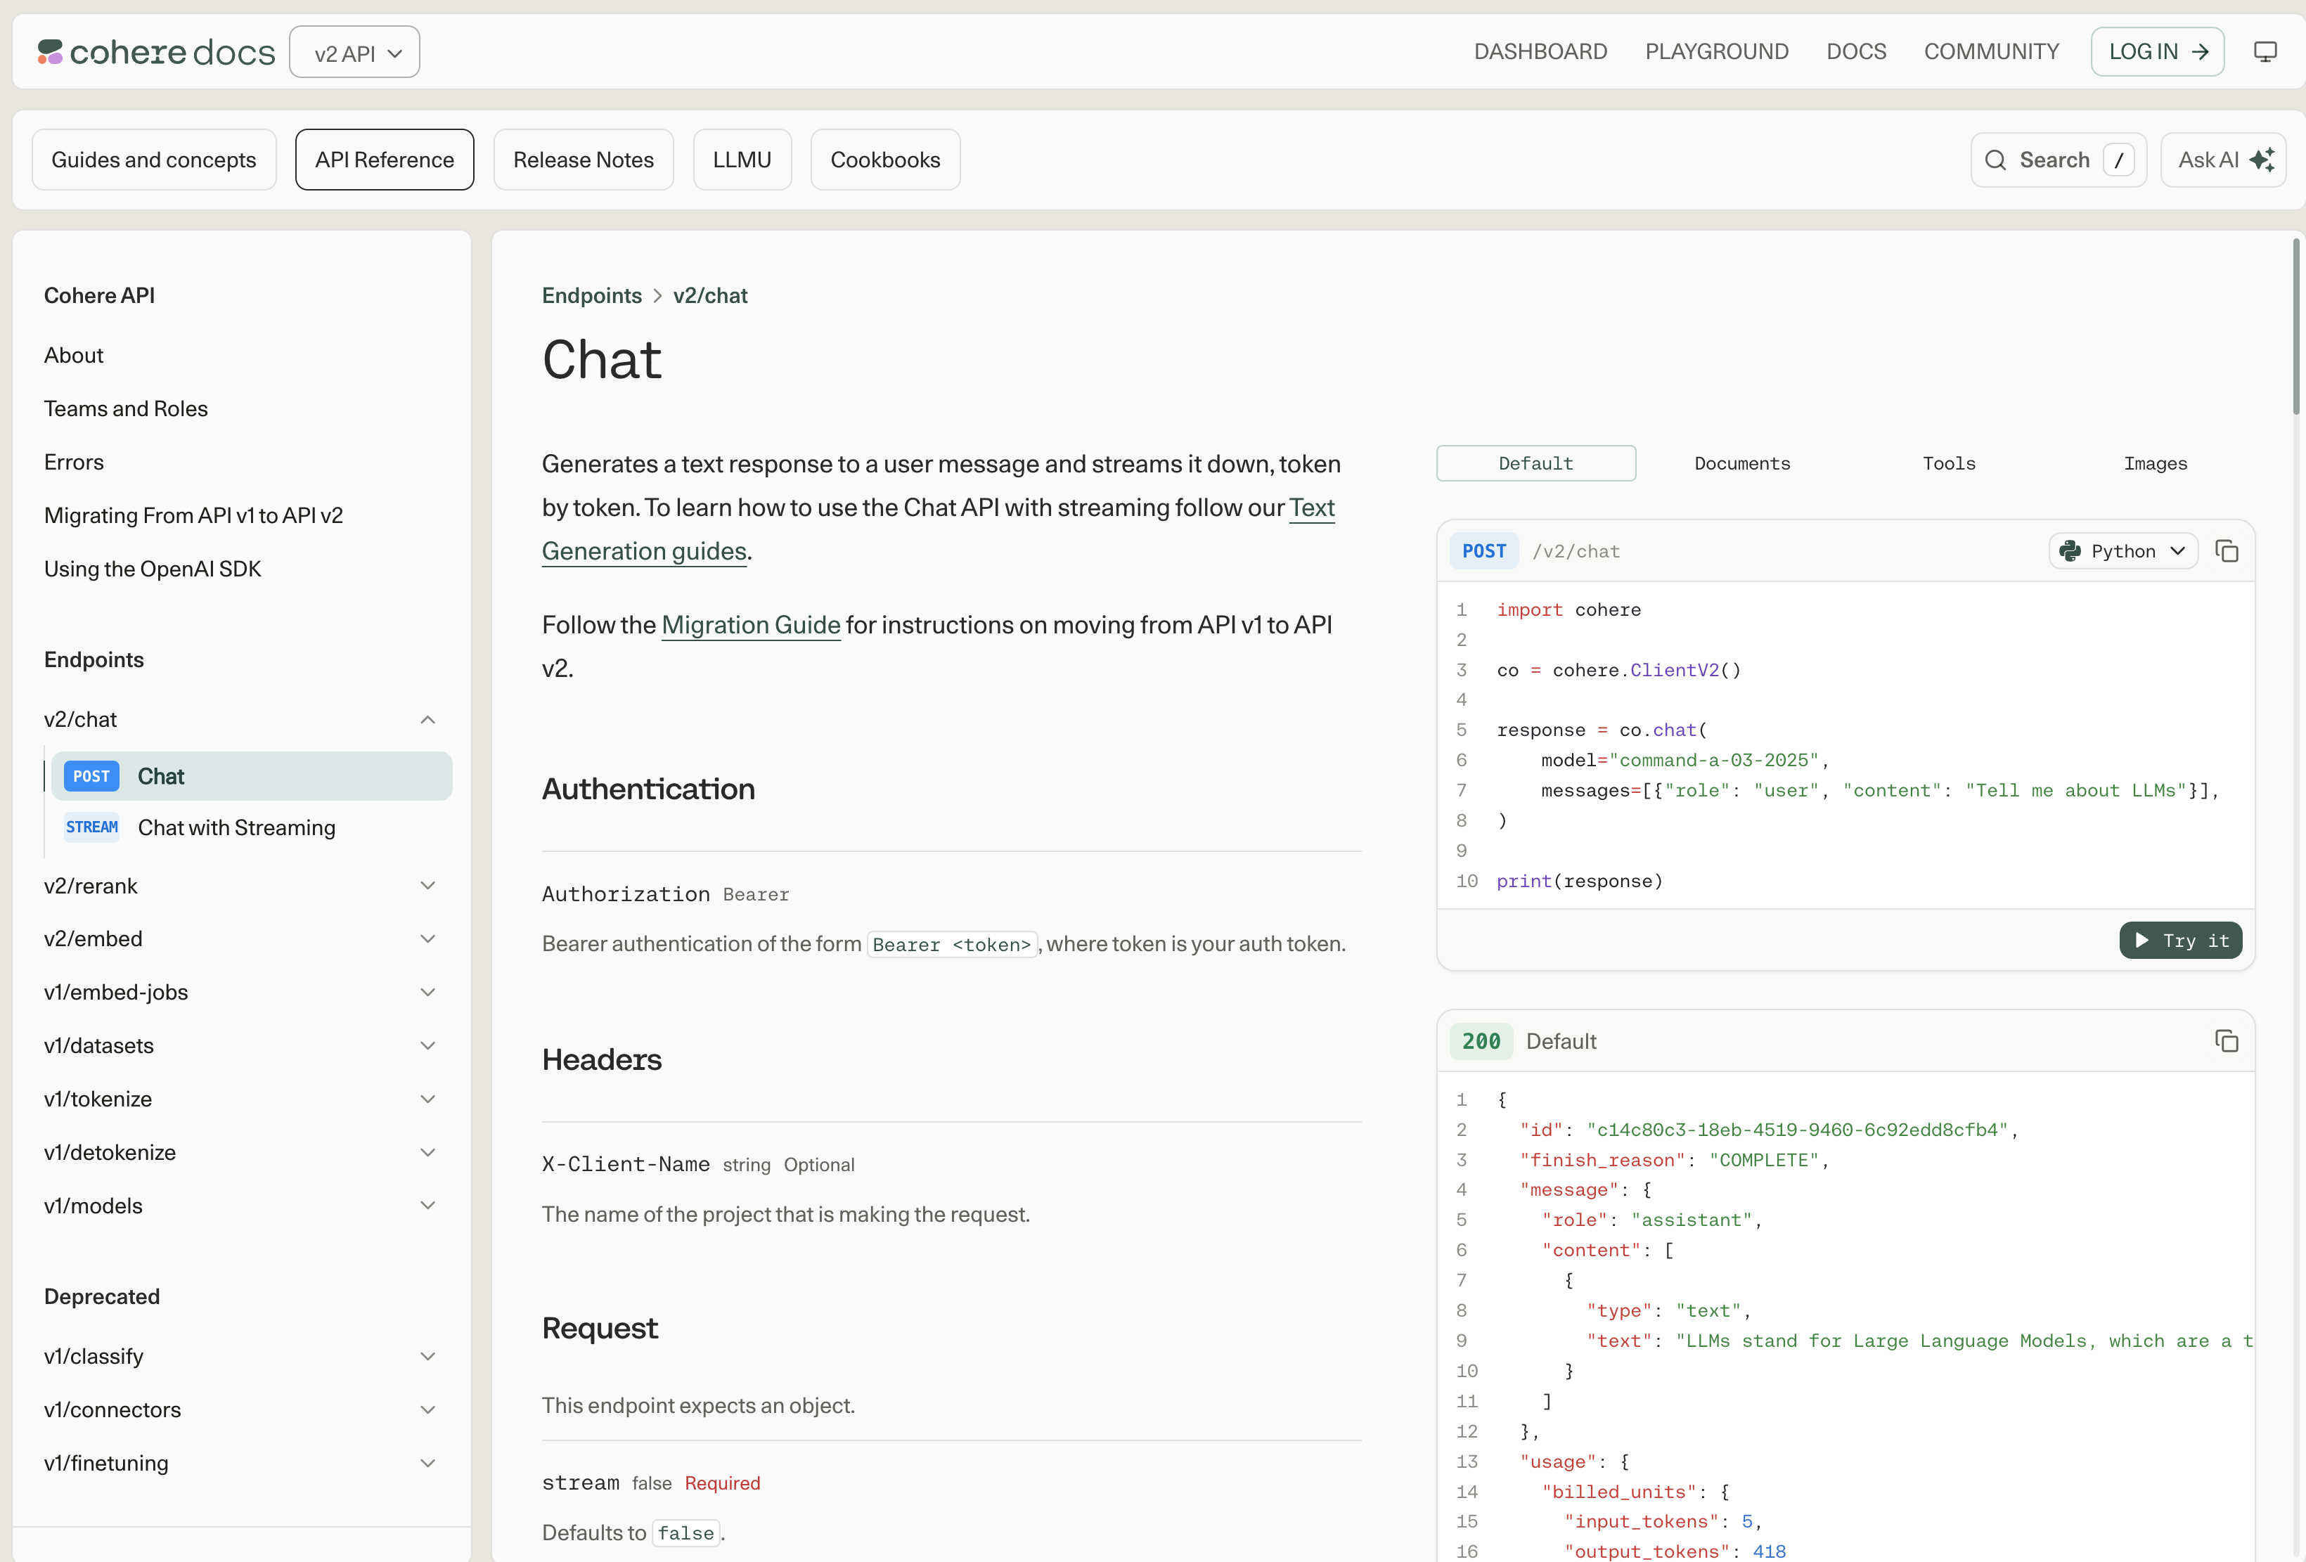Click the page vertical scrollbar
This screenshot has width=2306, height=1562.
pyautogui.click(x=2295, y=328)
